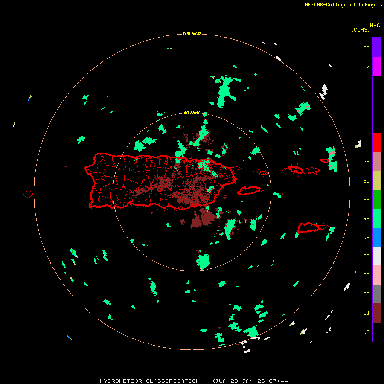
Task: Click the Hydrometeor Classification KJUA title caption
Action: tap(194, 381)
